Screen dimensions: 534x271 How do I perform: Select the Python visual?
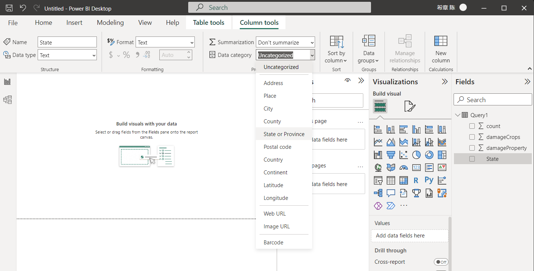tap(429, 180)
